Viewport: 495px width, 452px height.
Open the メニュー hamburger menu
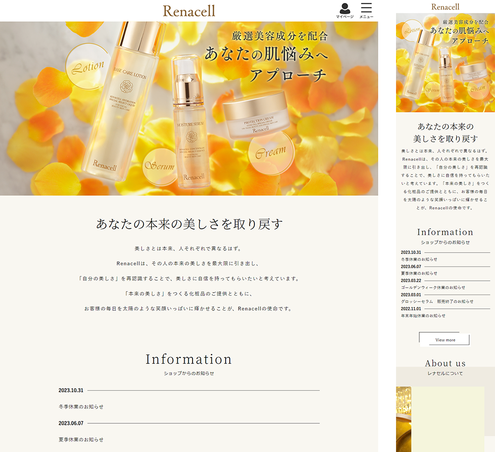(x=366, y=10)
